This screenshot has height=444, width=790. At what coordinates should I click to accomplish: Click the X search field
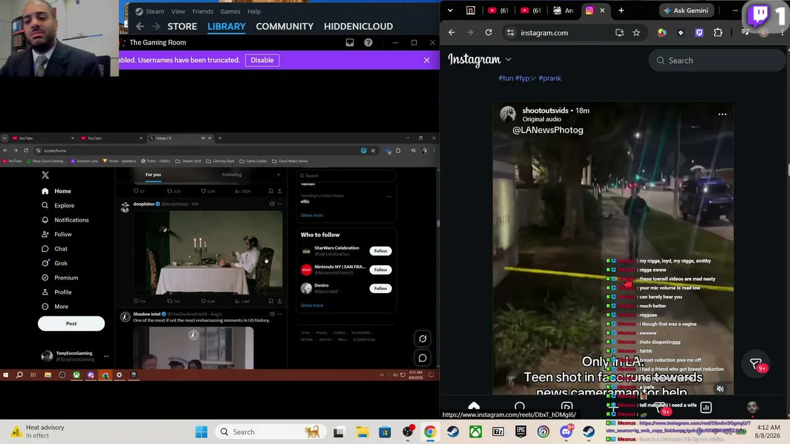347,176
